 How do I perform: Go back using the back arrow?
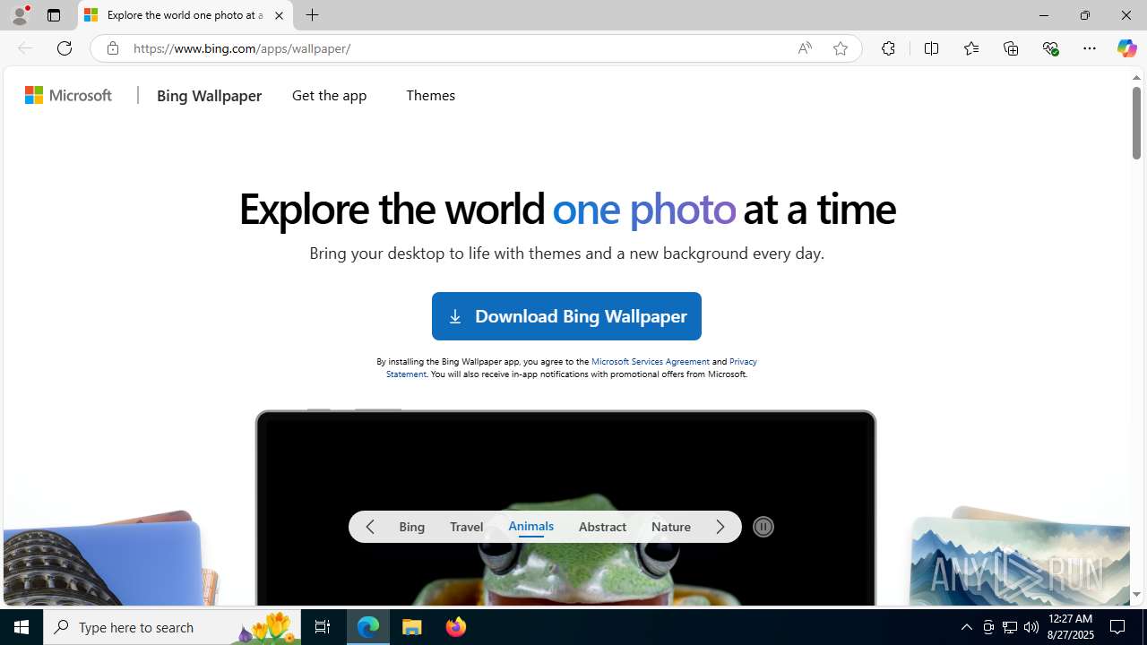pyautogui.click(x=24, y=48)
